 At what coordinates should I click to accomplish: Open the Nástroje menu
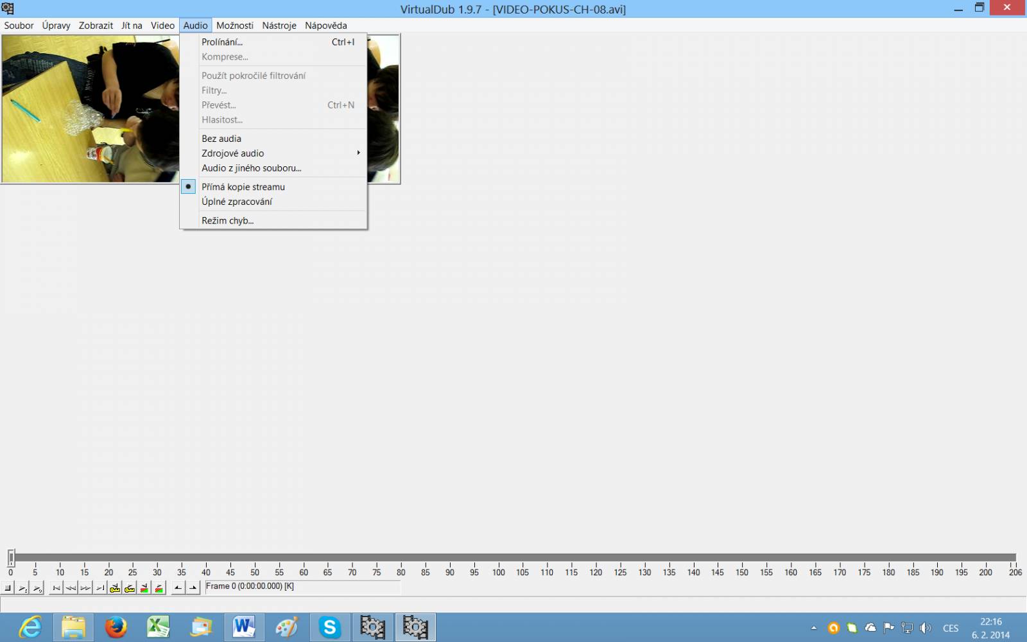(x=279, y=26)
